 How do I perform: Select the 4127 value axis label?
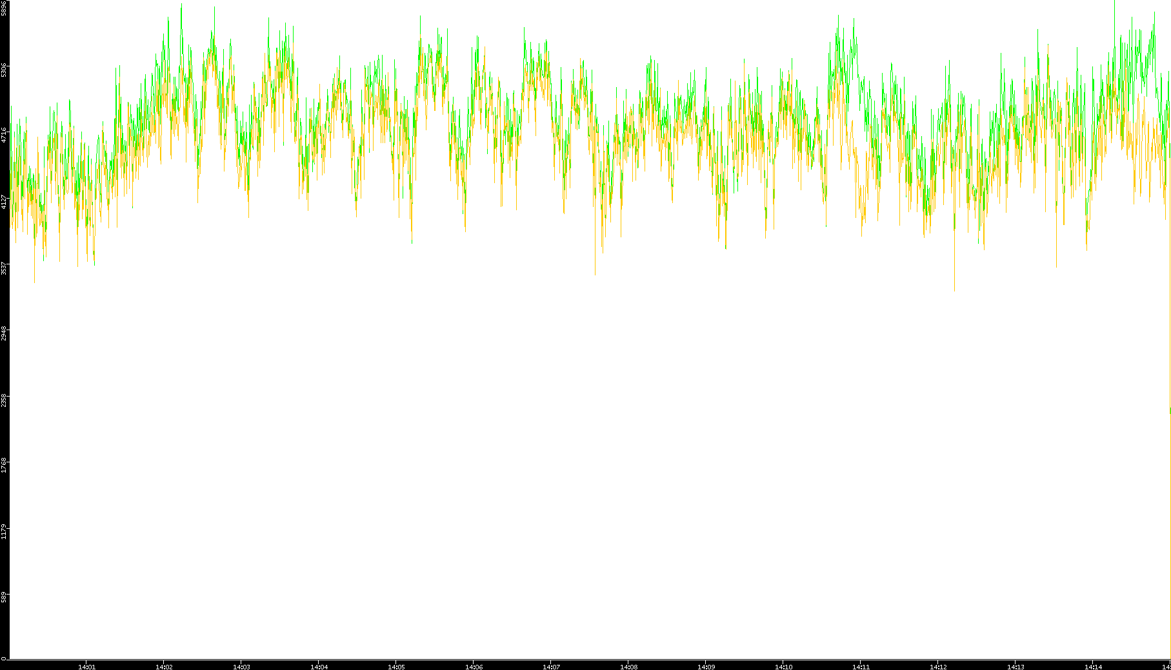(x=4, y=201)
